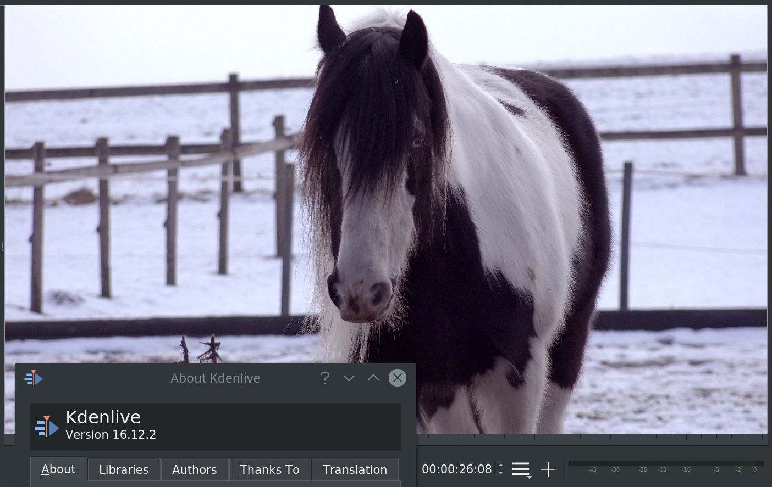Select the Kdenlive logo beside the version text
The width and height of the screenshot is (772, 487).
[47, 426]
